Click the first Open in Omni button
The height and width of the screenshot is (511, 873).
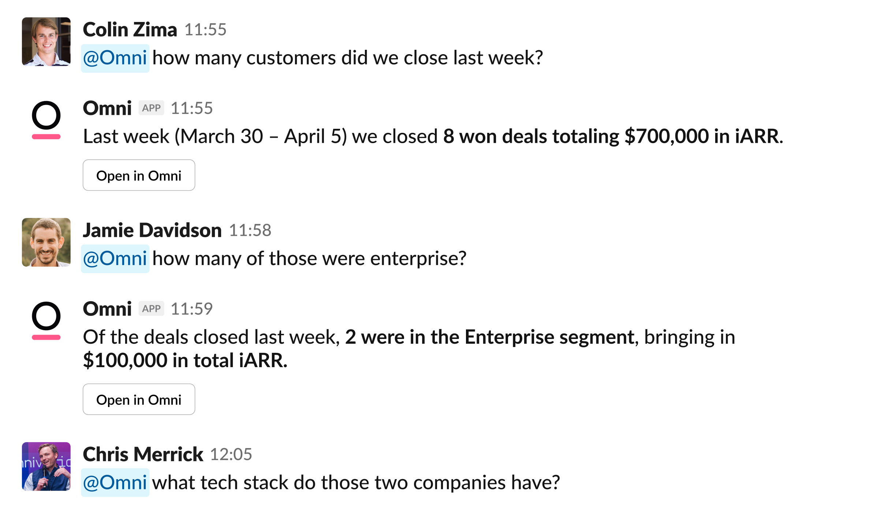(139, 175)
